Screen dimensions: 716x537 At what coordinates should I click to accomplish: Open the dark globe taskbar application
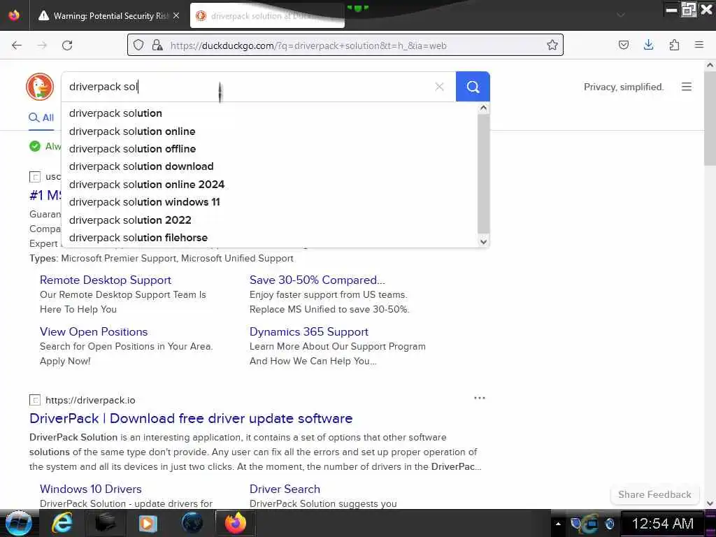(x=192, y=523)
